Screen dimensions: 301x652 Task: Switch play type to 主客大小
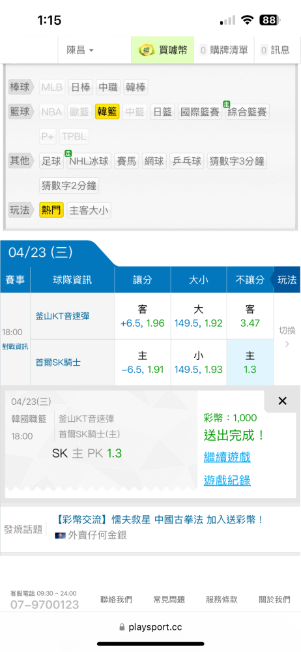click(x=89, y=211)
